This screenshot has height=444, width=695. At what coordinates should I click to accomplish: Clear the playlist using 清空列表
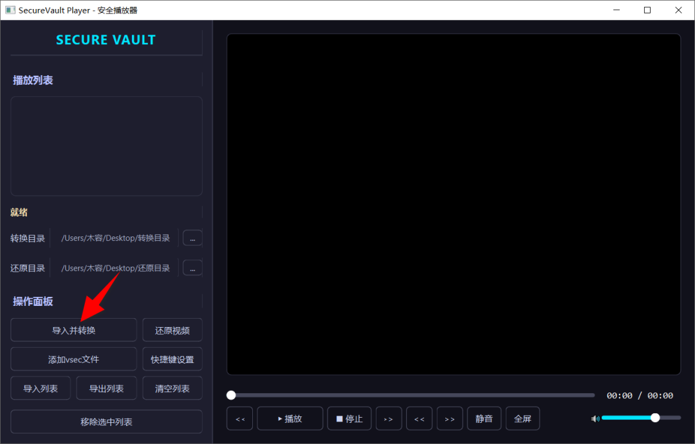(x=172, y=388)
